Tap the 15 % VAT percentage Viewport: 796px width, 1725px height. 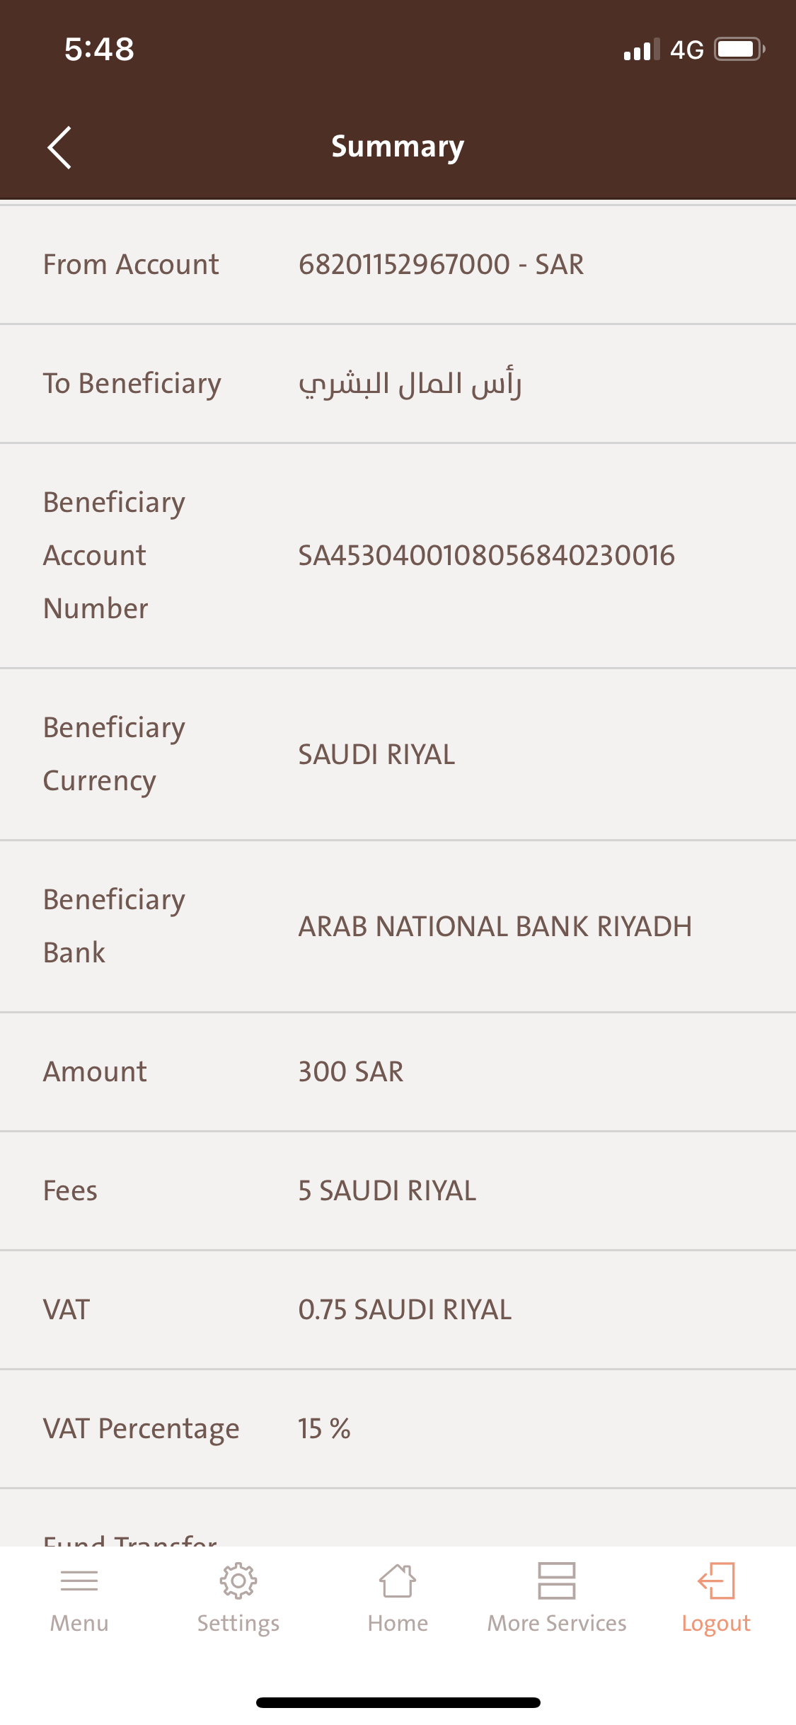pyautogui.click(x=324, y=1429)
